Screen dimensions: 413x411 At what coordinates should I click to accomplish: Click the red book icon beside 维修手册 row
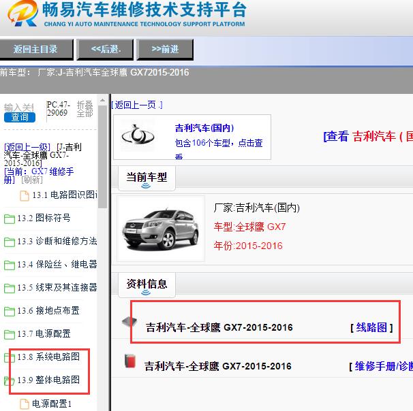tap(130, 361)
